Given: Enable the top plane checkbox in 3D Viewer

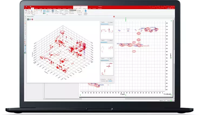Looking at the screenshot, I should (x=101, y=22).
